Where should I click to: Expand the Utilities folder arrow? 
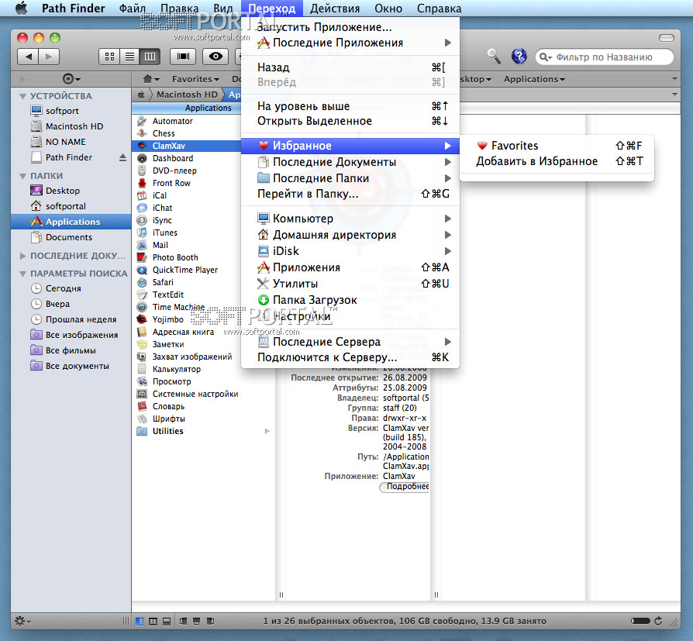coord(267,431)
